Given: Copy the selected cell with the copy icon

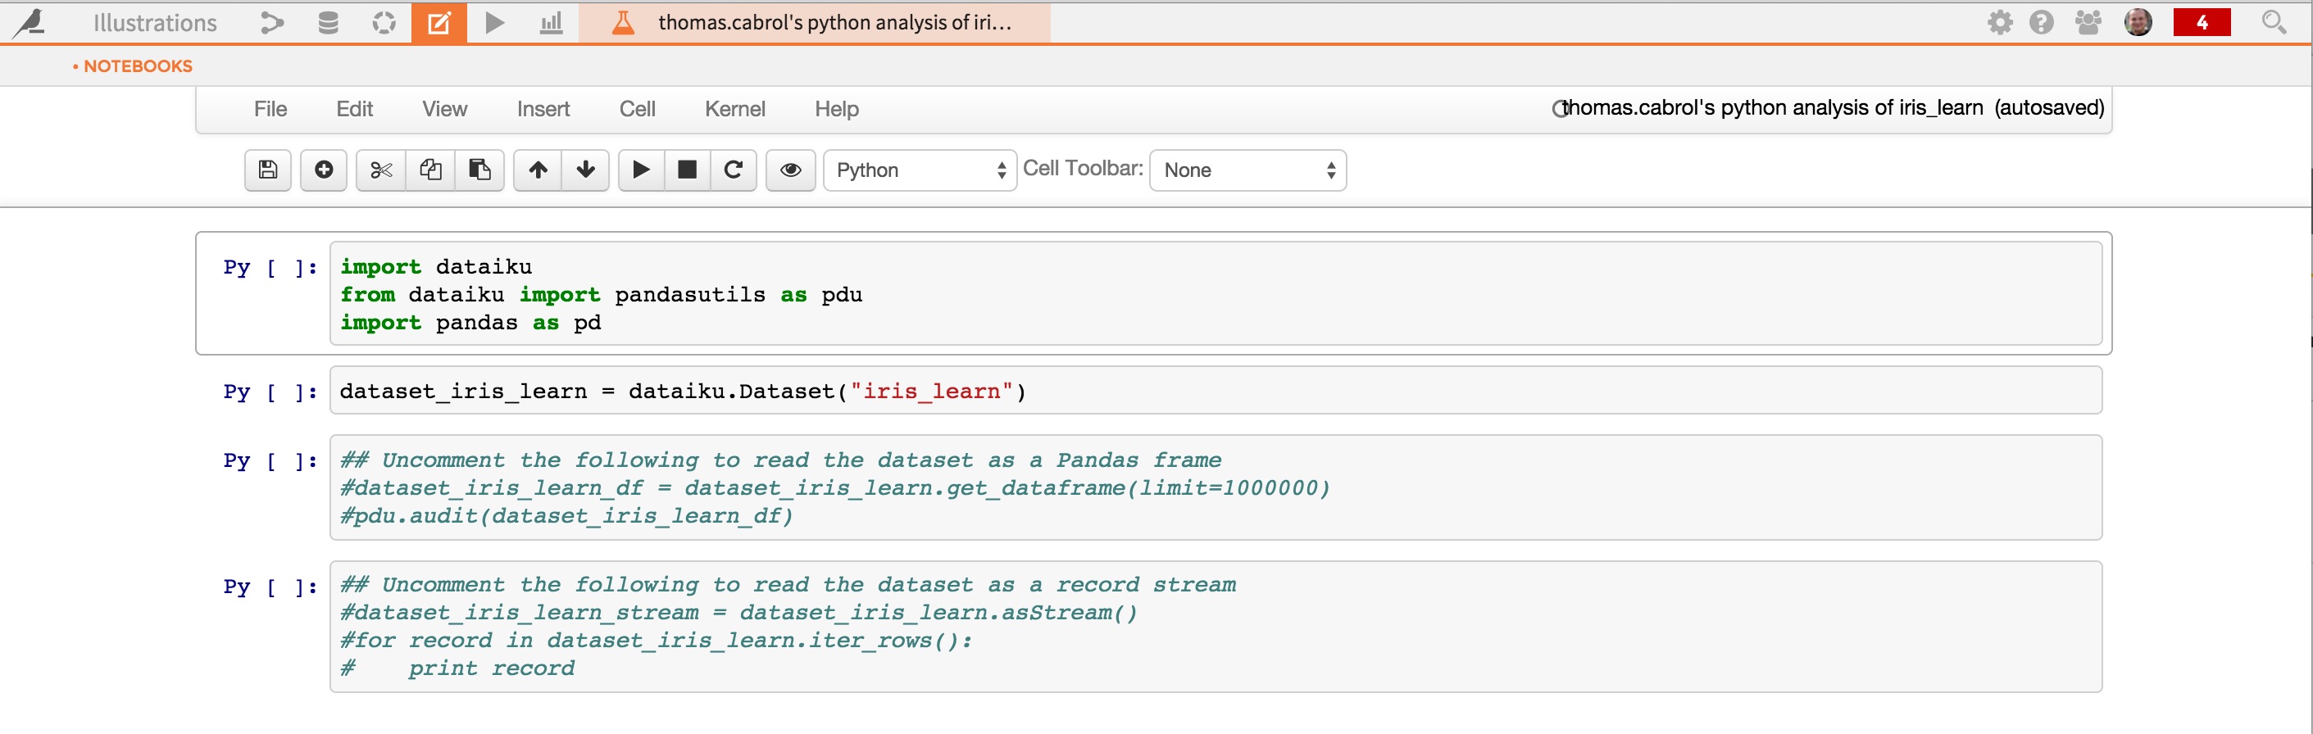Looking at the screenshot, I should 430,170.
